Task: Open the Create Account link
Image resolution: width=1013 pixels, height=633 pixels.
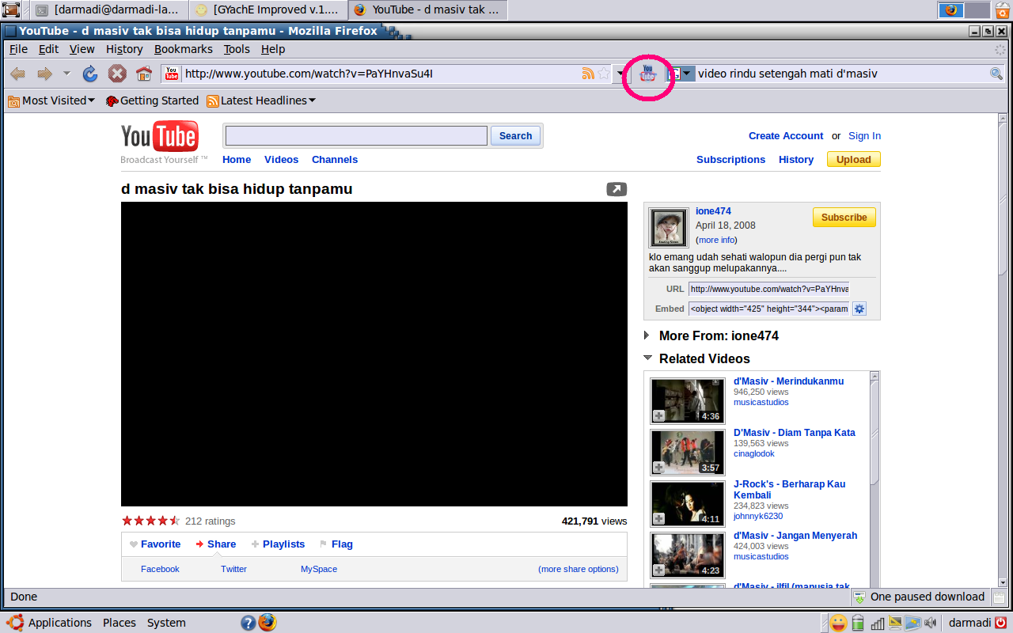Action: (x=785, y=136)
